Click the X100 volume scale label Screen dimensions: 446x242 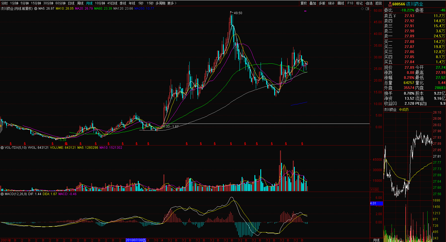tap(375, 189)
